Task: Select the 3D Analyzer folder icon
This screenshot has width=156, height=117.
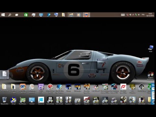Action: tap(5, 87)
